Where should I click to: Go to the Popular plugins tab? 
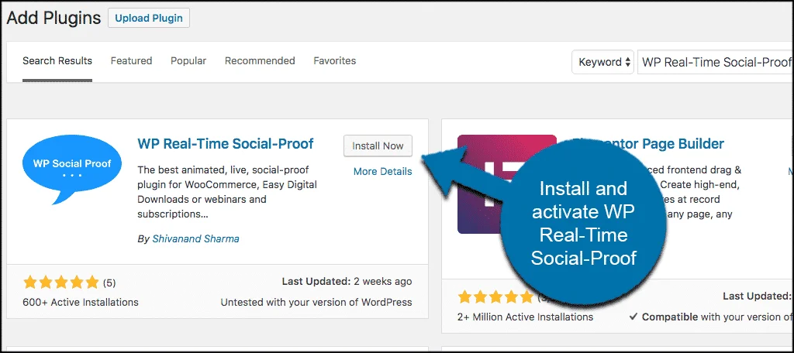coord(188,60)
